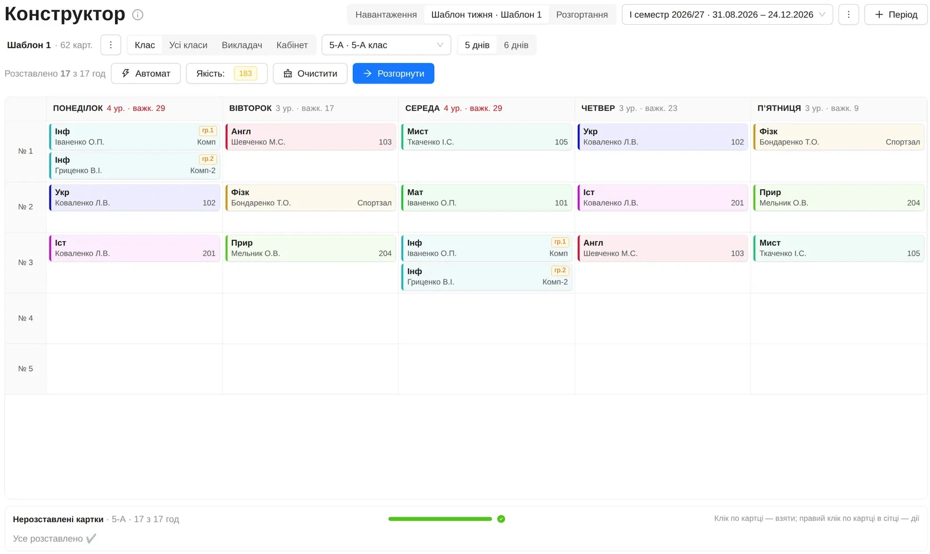Pick Tuesday's Прир card with Мельник О.В.

(310, 248)
